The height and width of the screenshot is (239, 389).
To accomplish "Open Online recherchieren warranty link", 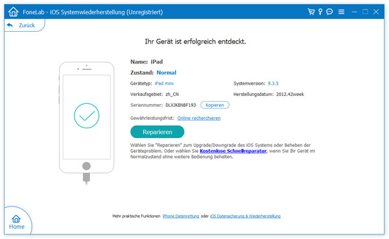I will [199, 119].
